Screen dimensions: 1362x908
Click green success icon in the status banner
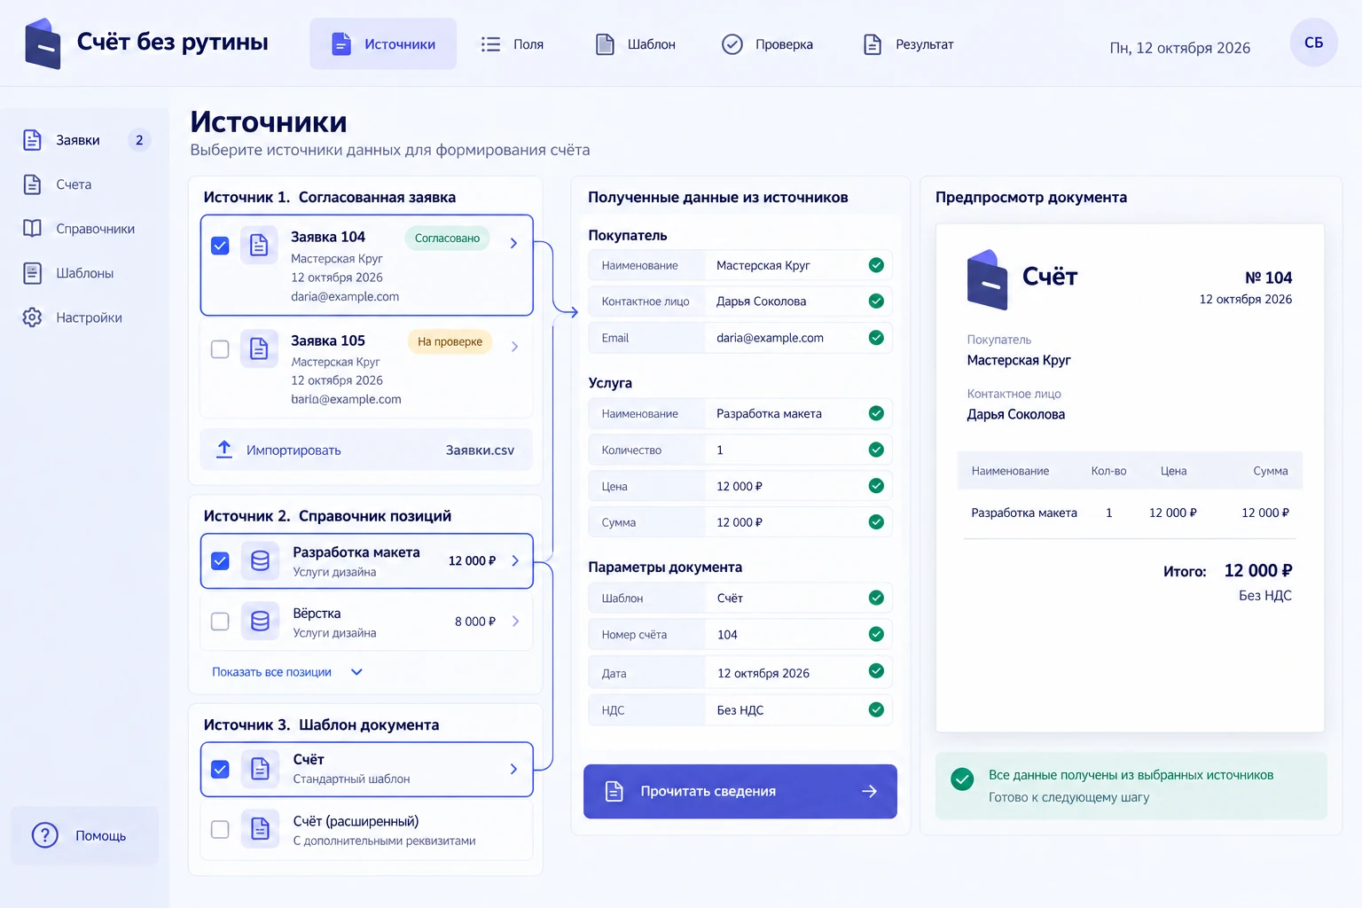[x=962, y=779]
